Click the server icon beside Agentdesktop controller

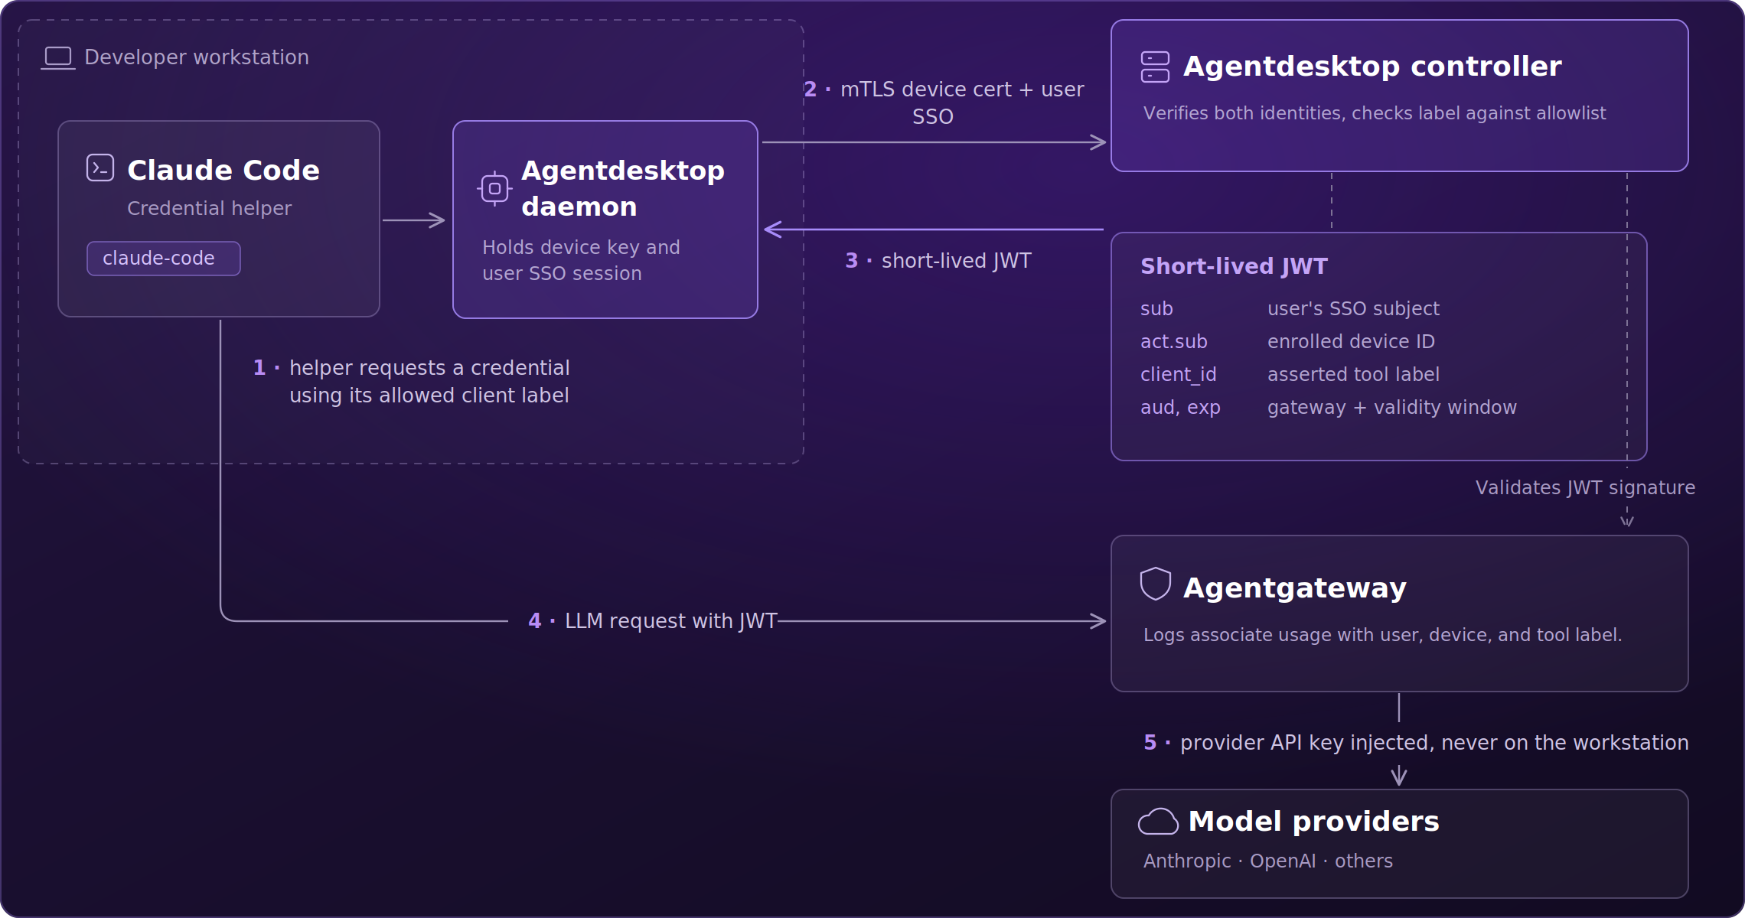click(x=1155, y=67)
